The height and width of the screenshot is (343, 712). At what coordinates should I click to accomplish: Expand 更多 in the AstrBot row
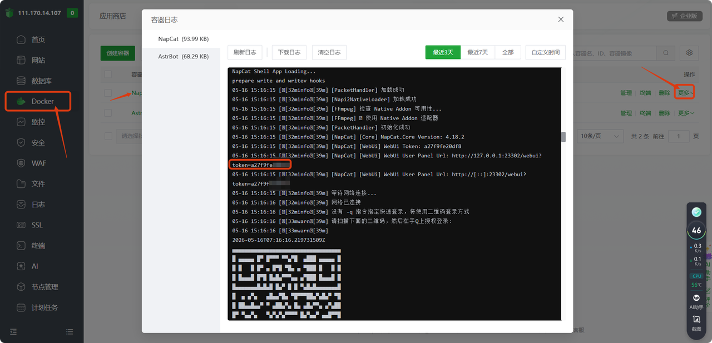pos(686,113)
